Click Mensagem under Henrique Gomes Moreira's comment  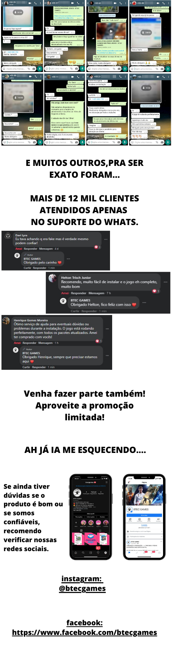coord(46,343)
